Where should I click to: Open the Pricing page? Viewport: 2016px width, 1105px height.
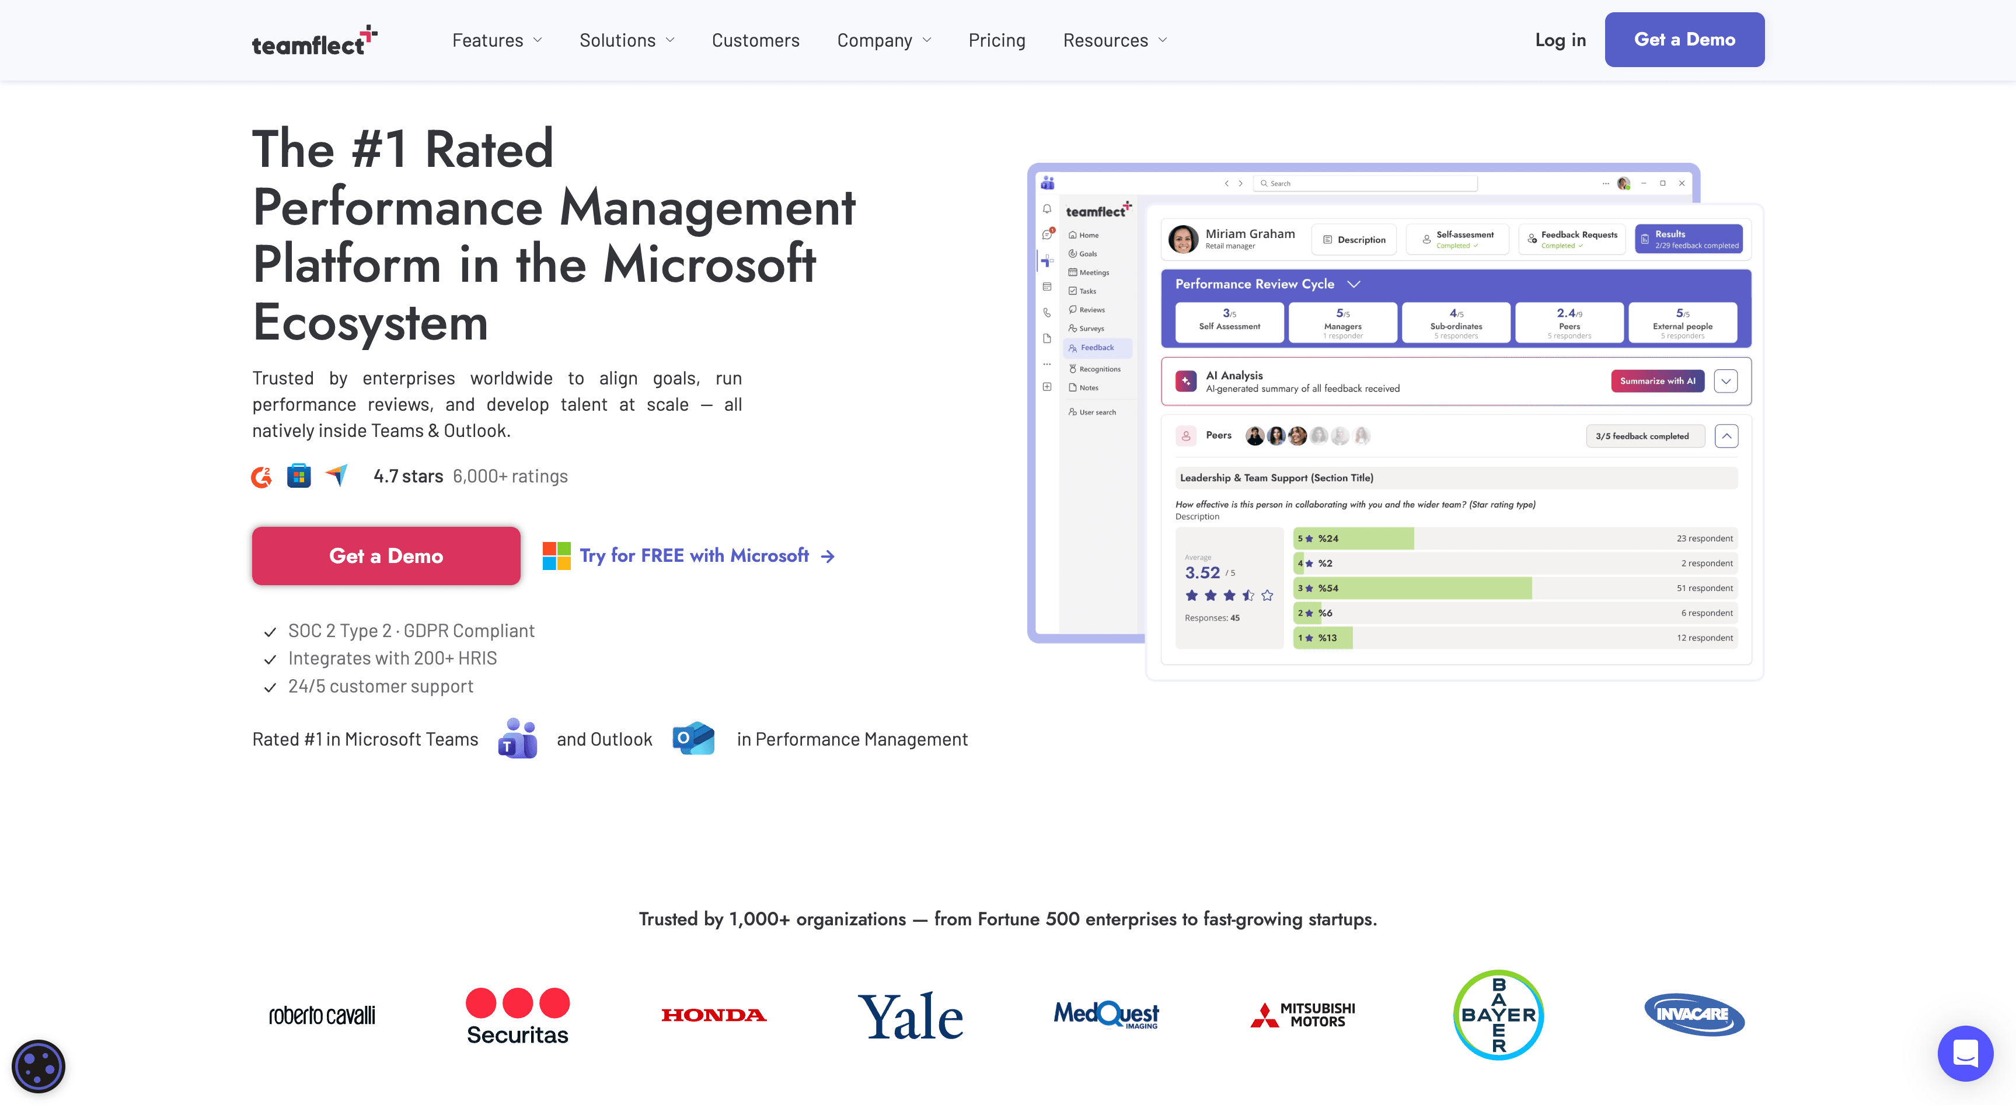996,41
